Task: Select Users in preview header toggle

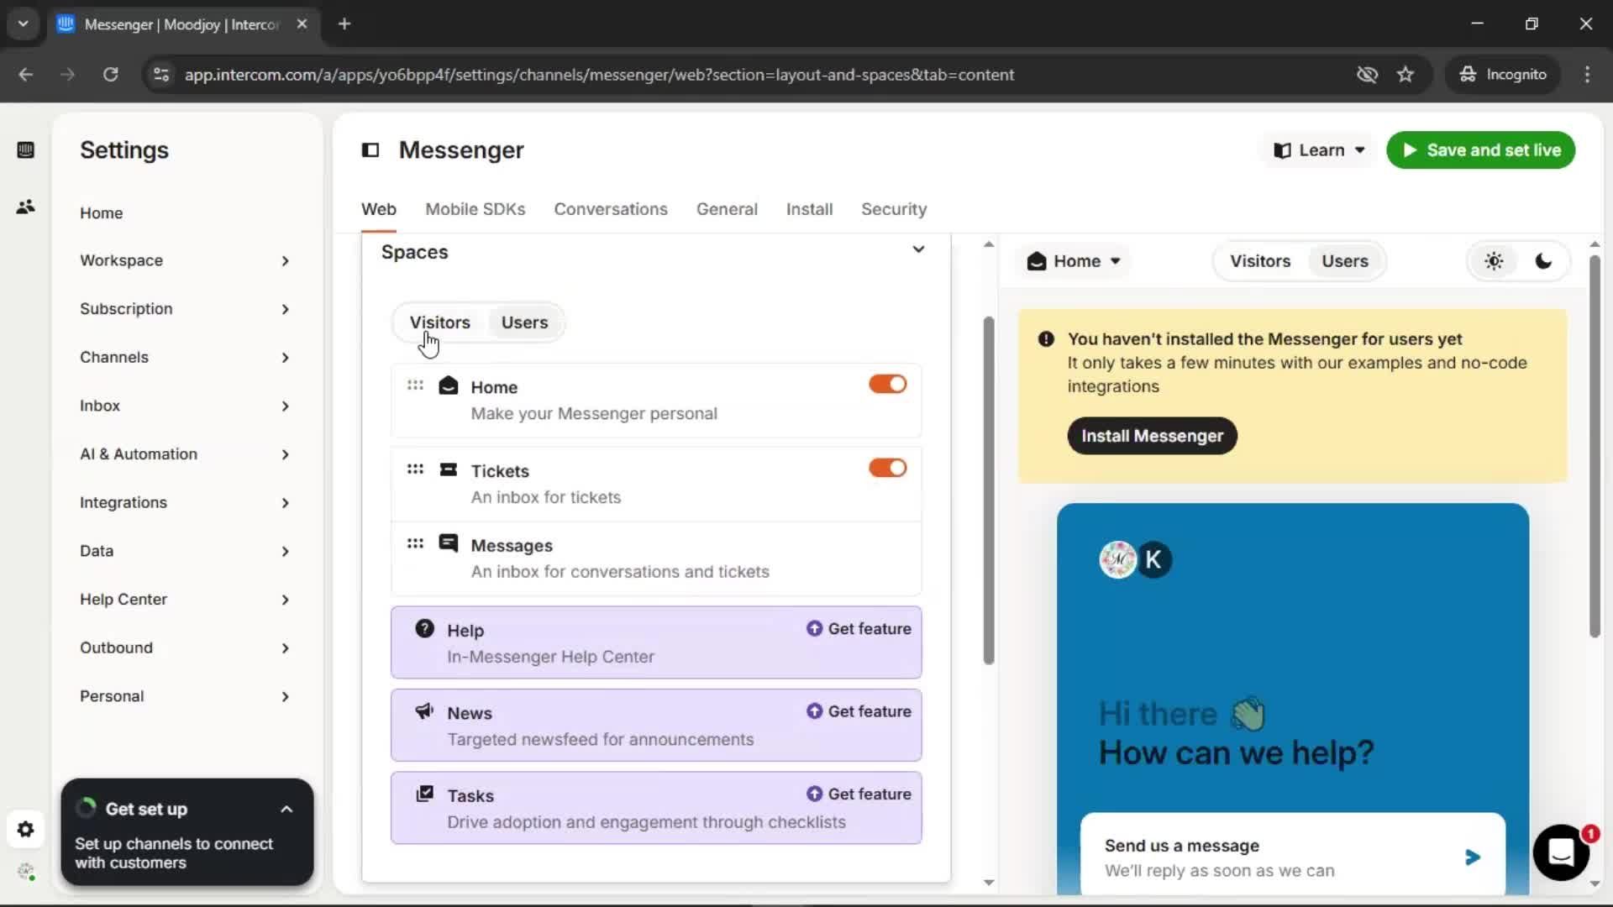Action: pyautogui.click(x=1345, y=261)
